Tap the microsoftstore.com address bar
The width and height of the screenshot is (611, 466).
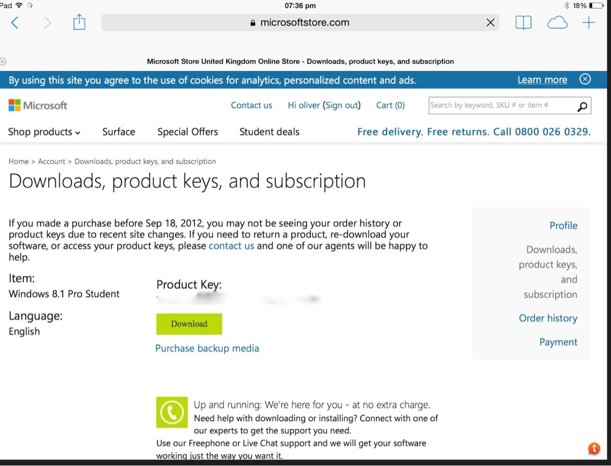point(300,23)
